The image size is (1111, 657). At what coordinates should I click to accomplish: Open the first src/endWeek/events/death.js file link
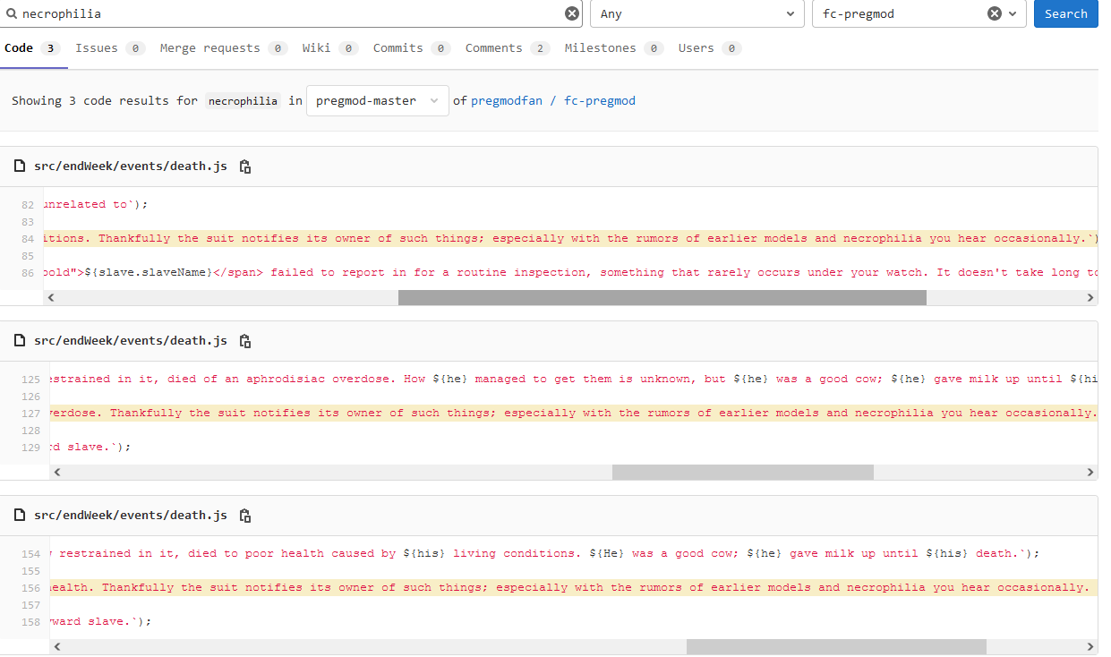tap(131, 166)
